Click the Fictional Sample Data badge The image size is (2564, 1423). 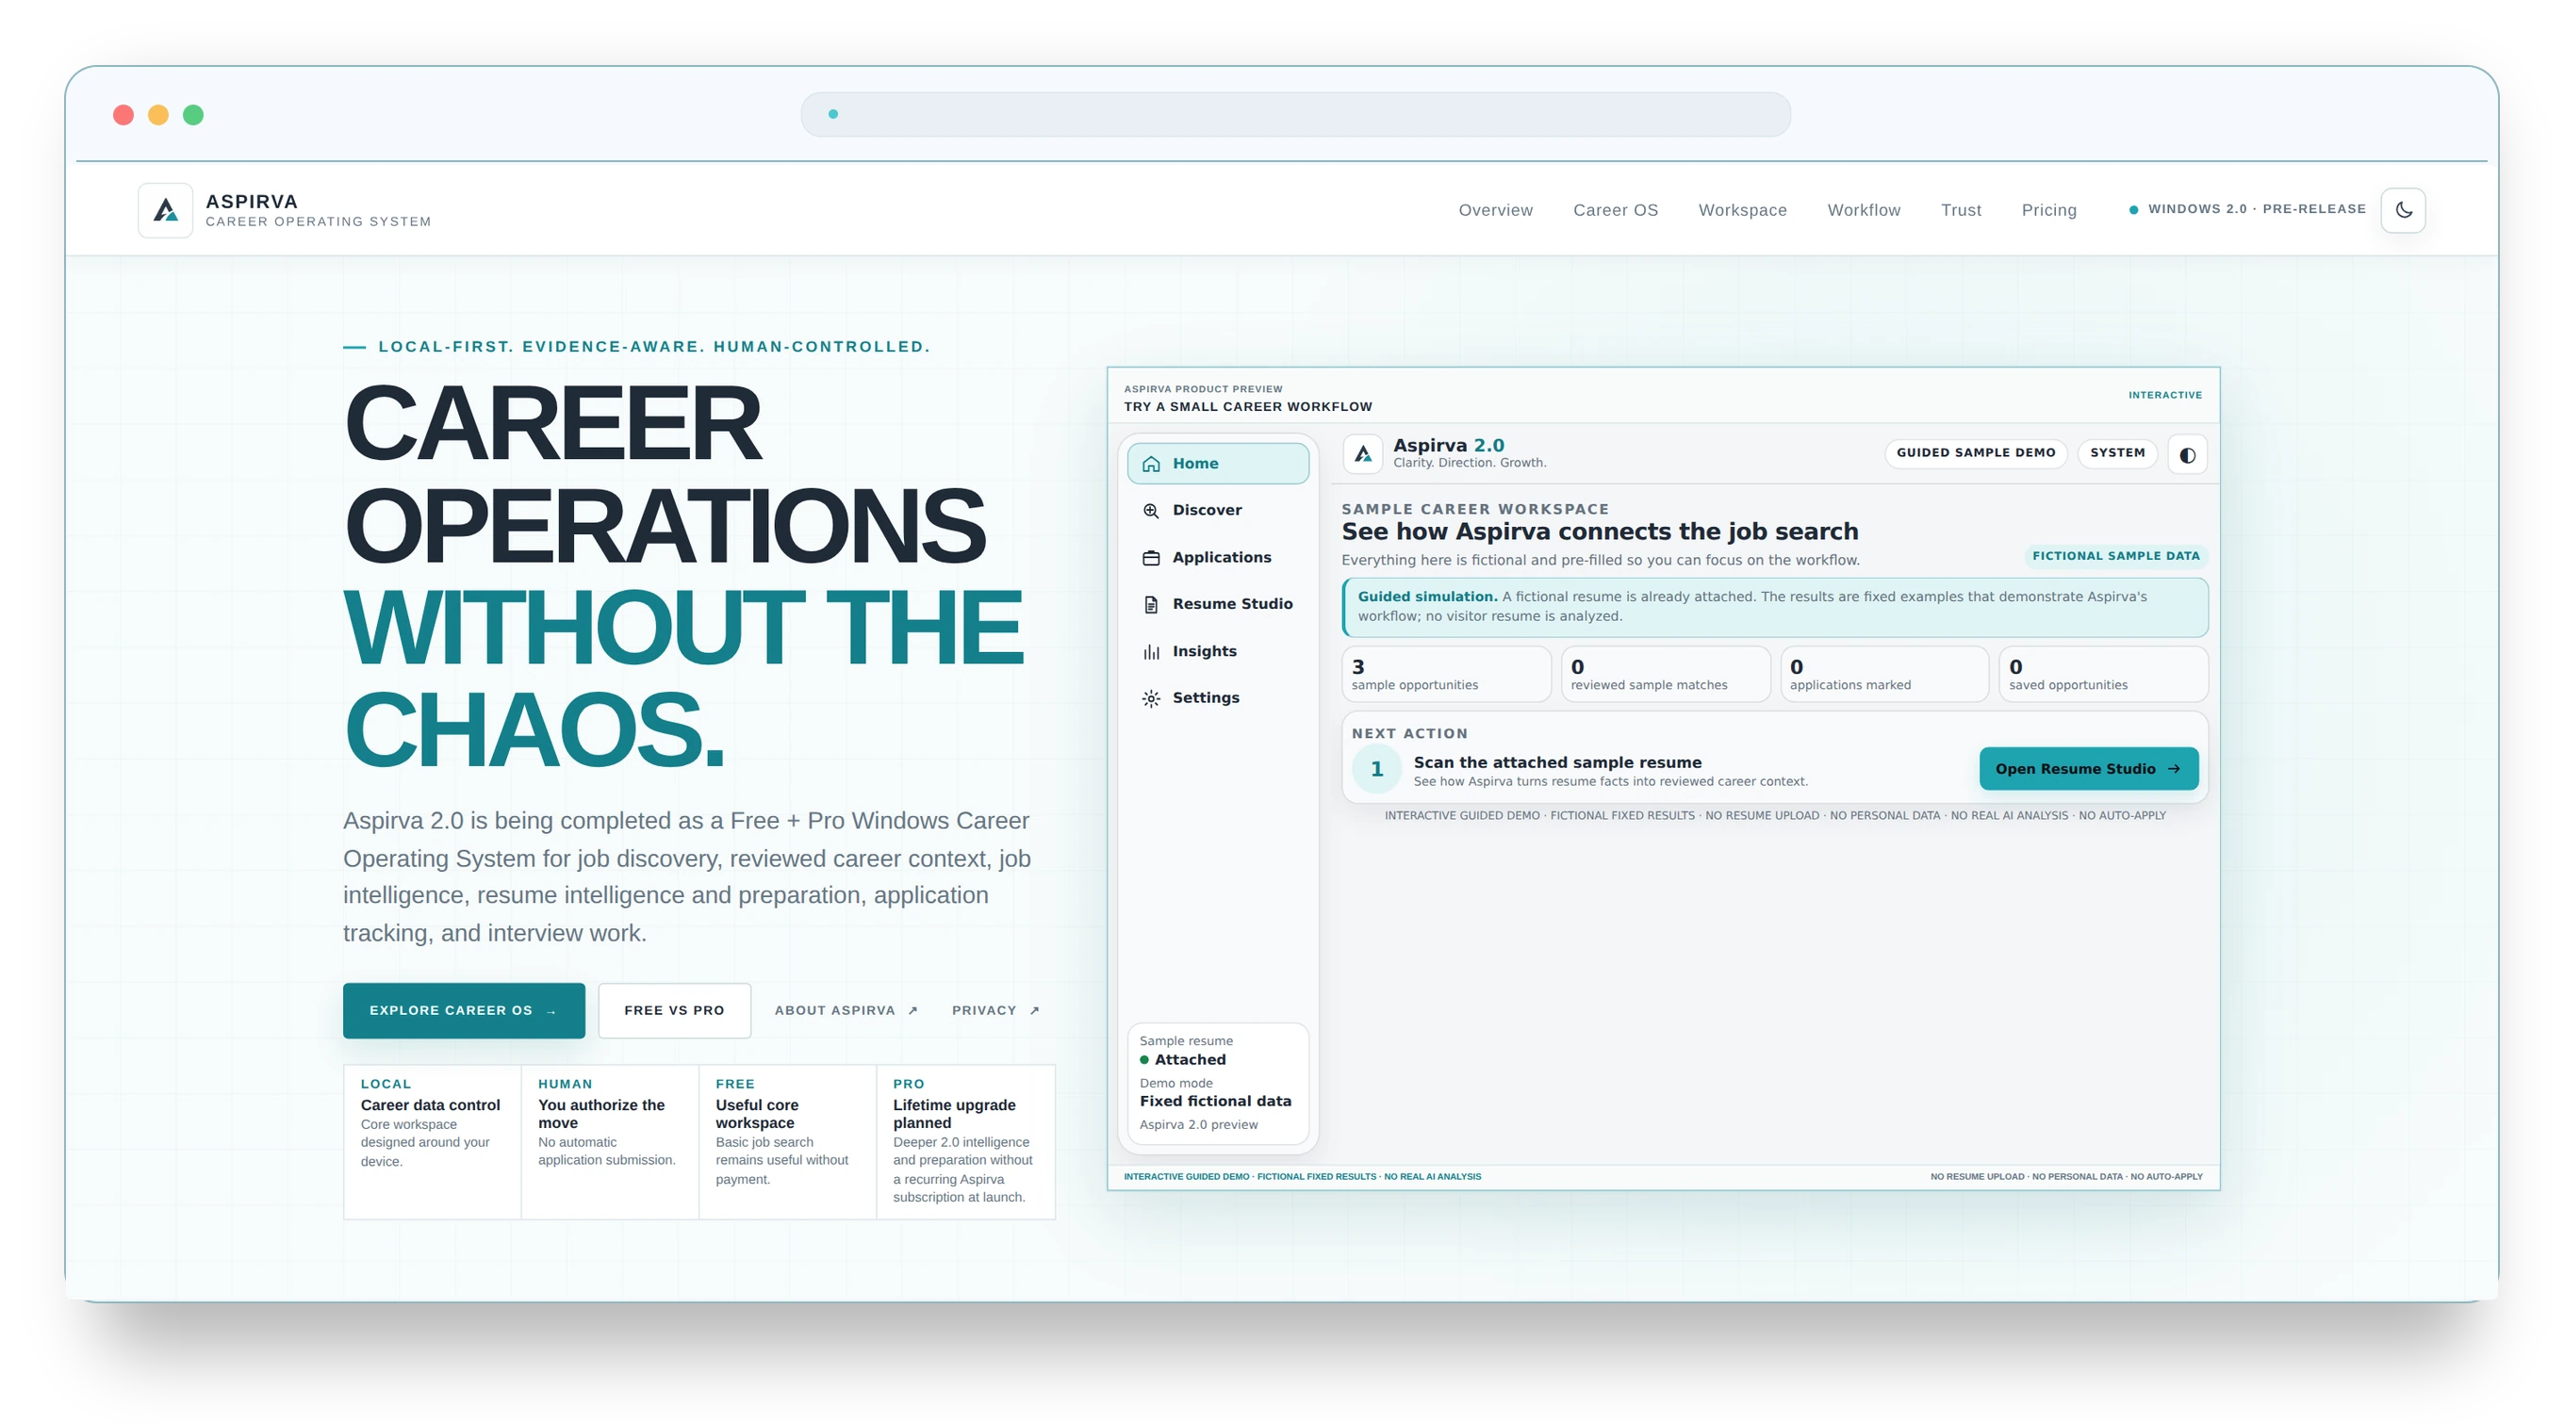tap(2115, 556)
